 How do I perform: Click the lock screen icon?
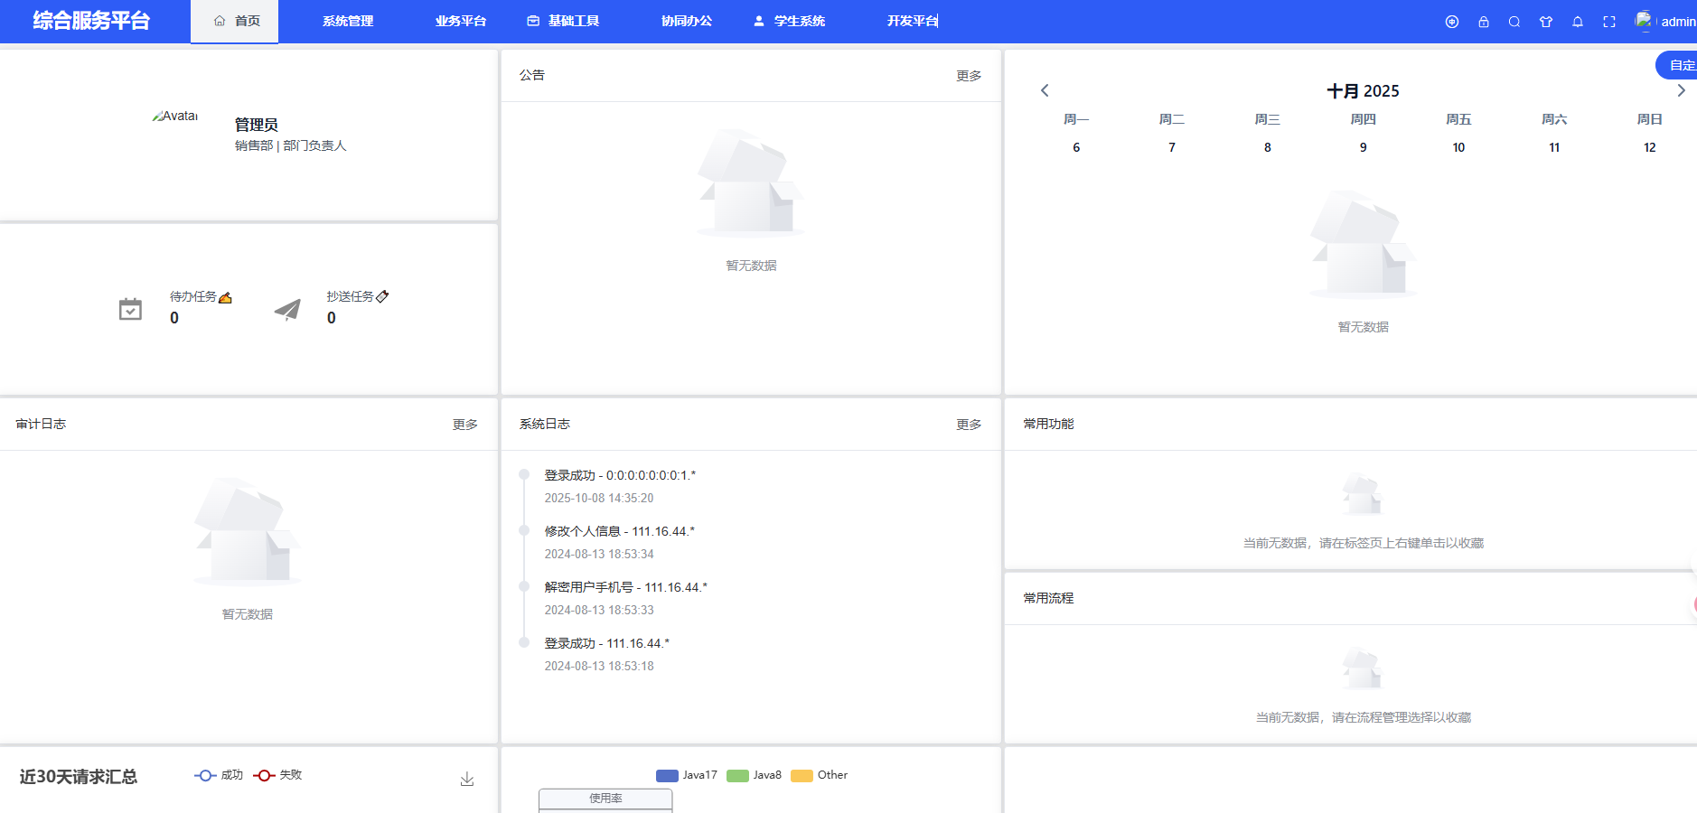1483,22
